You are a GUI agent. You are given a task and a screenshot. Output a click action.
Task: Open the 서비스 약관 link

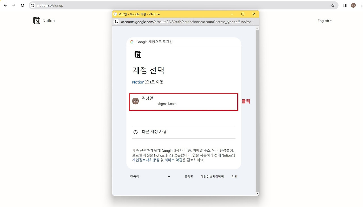pyautogui.click(x=174, y=160)
